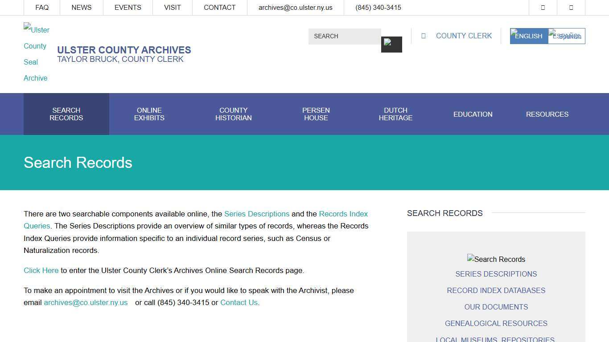The image size is (609, 342).
Task: Expand the Resources navigation menu
Action: (x=547, y=114)
